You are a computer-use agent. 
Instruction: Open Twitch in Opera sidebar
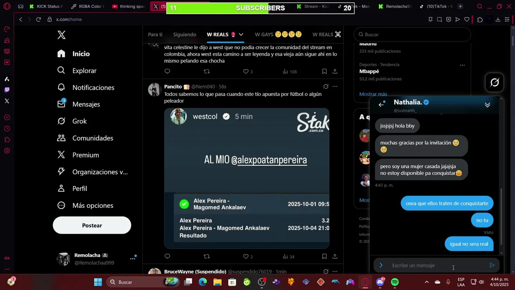point(7,90)
